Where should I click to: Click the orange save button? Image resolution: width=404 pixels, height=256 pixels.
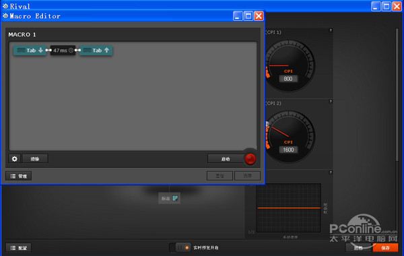[385, 248]
